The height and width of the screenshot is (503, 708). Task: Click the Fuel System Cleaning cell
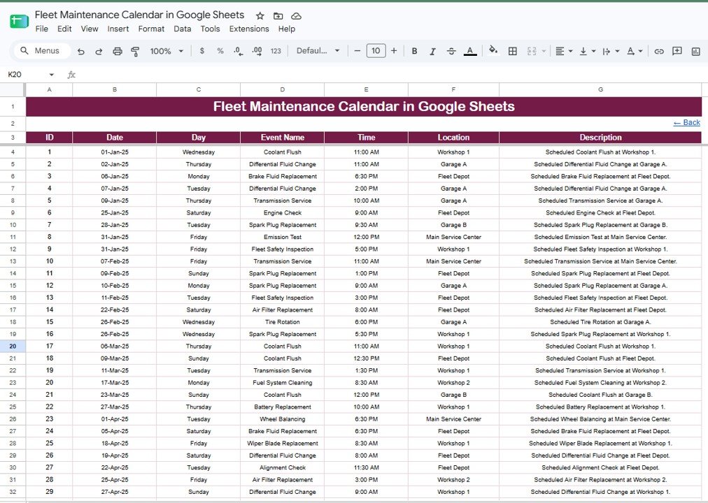(x=282, y=383)
